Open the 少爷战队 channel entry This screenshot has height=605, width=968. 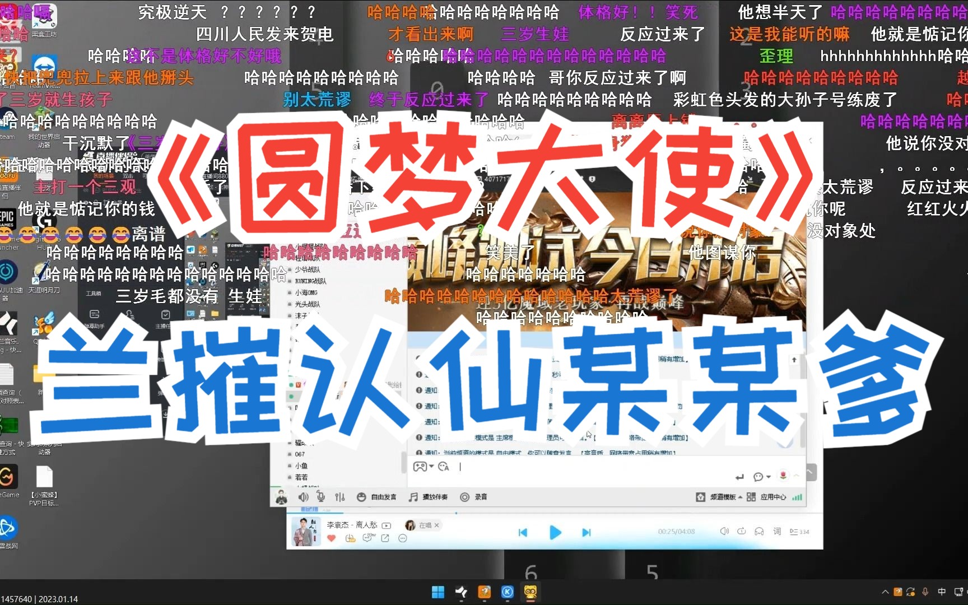point(308,269)
